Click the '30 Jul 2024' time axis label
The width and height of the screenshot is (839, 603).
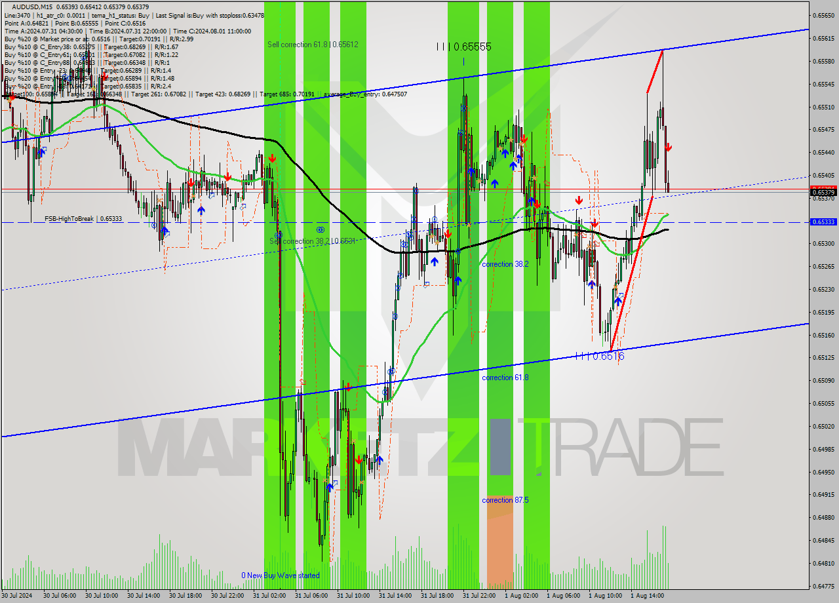17,596
